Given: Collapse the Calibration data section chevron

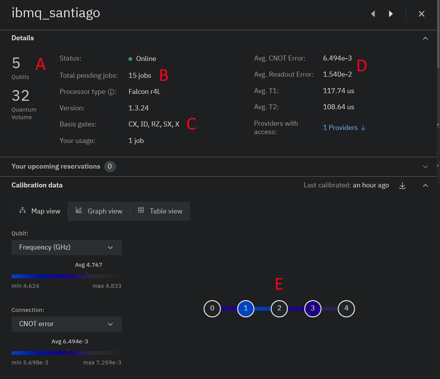Looking at the screenshot, I should click(x=425, y=185).
